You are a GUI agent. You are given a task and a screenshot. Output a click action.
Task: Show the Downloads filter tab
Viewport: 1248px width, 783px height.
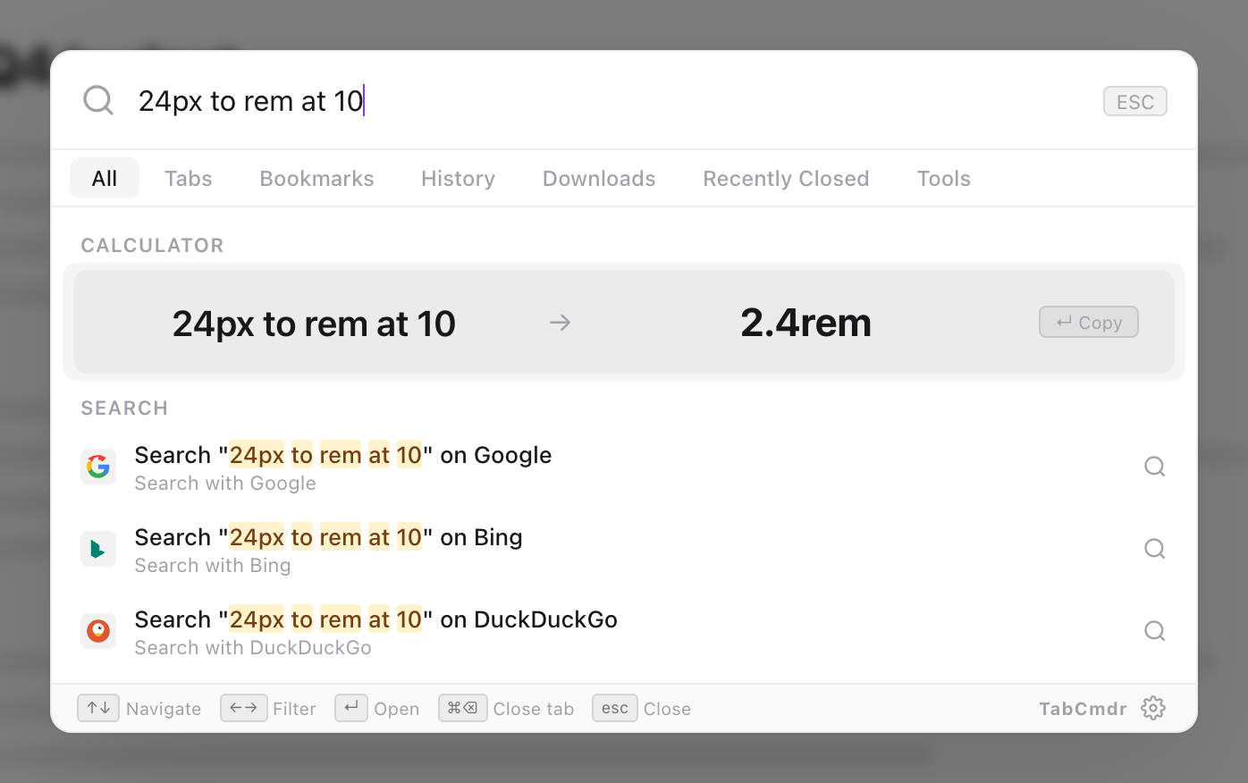[599, 178]
